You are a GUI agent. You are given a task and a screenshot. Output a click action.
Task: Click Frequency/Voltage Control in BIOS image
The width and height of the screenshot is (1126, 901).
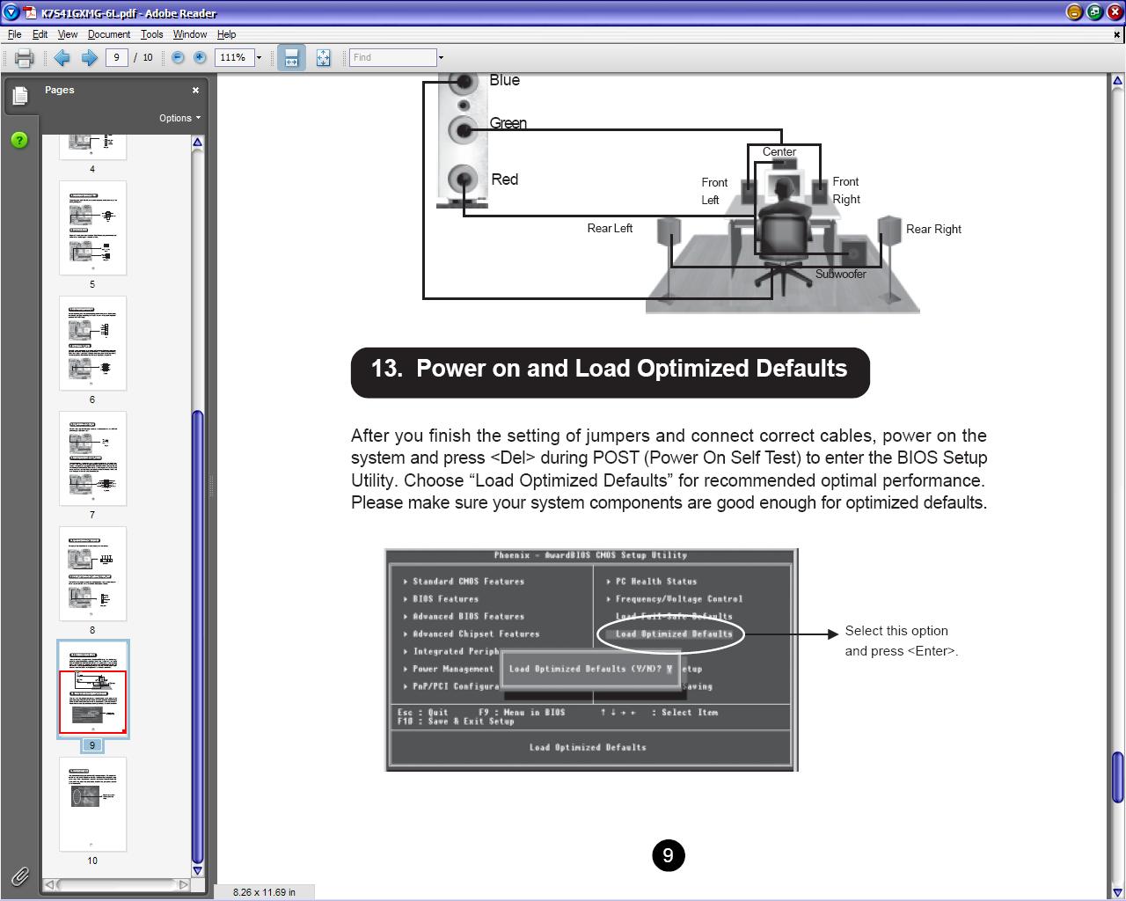pyautogui.click(x=678, y=599)
